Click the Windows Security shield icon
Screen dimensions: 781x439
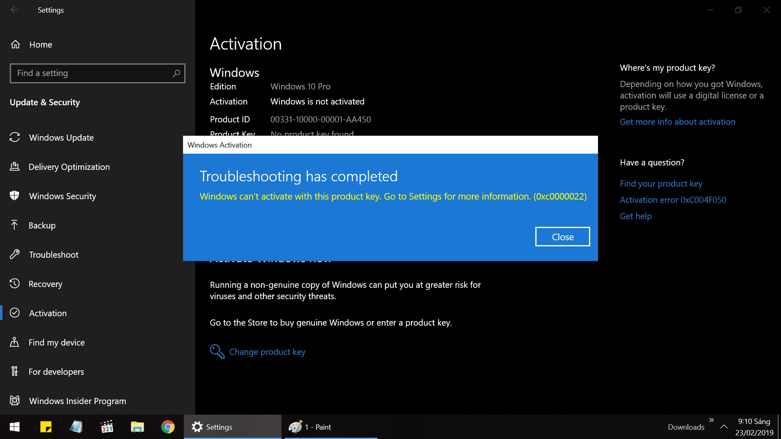(15, 196)
